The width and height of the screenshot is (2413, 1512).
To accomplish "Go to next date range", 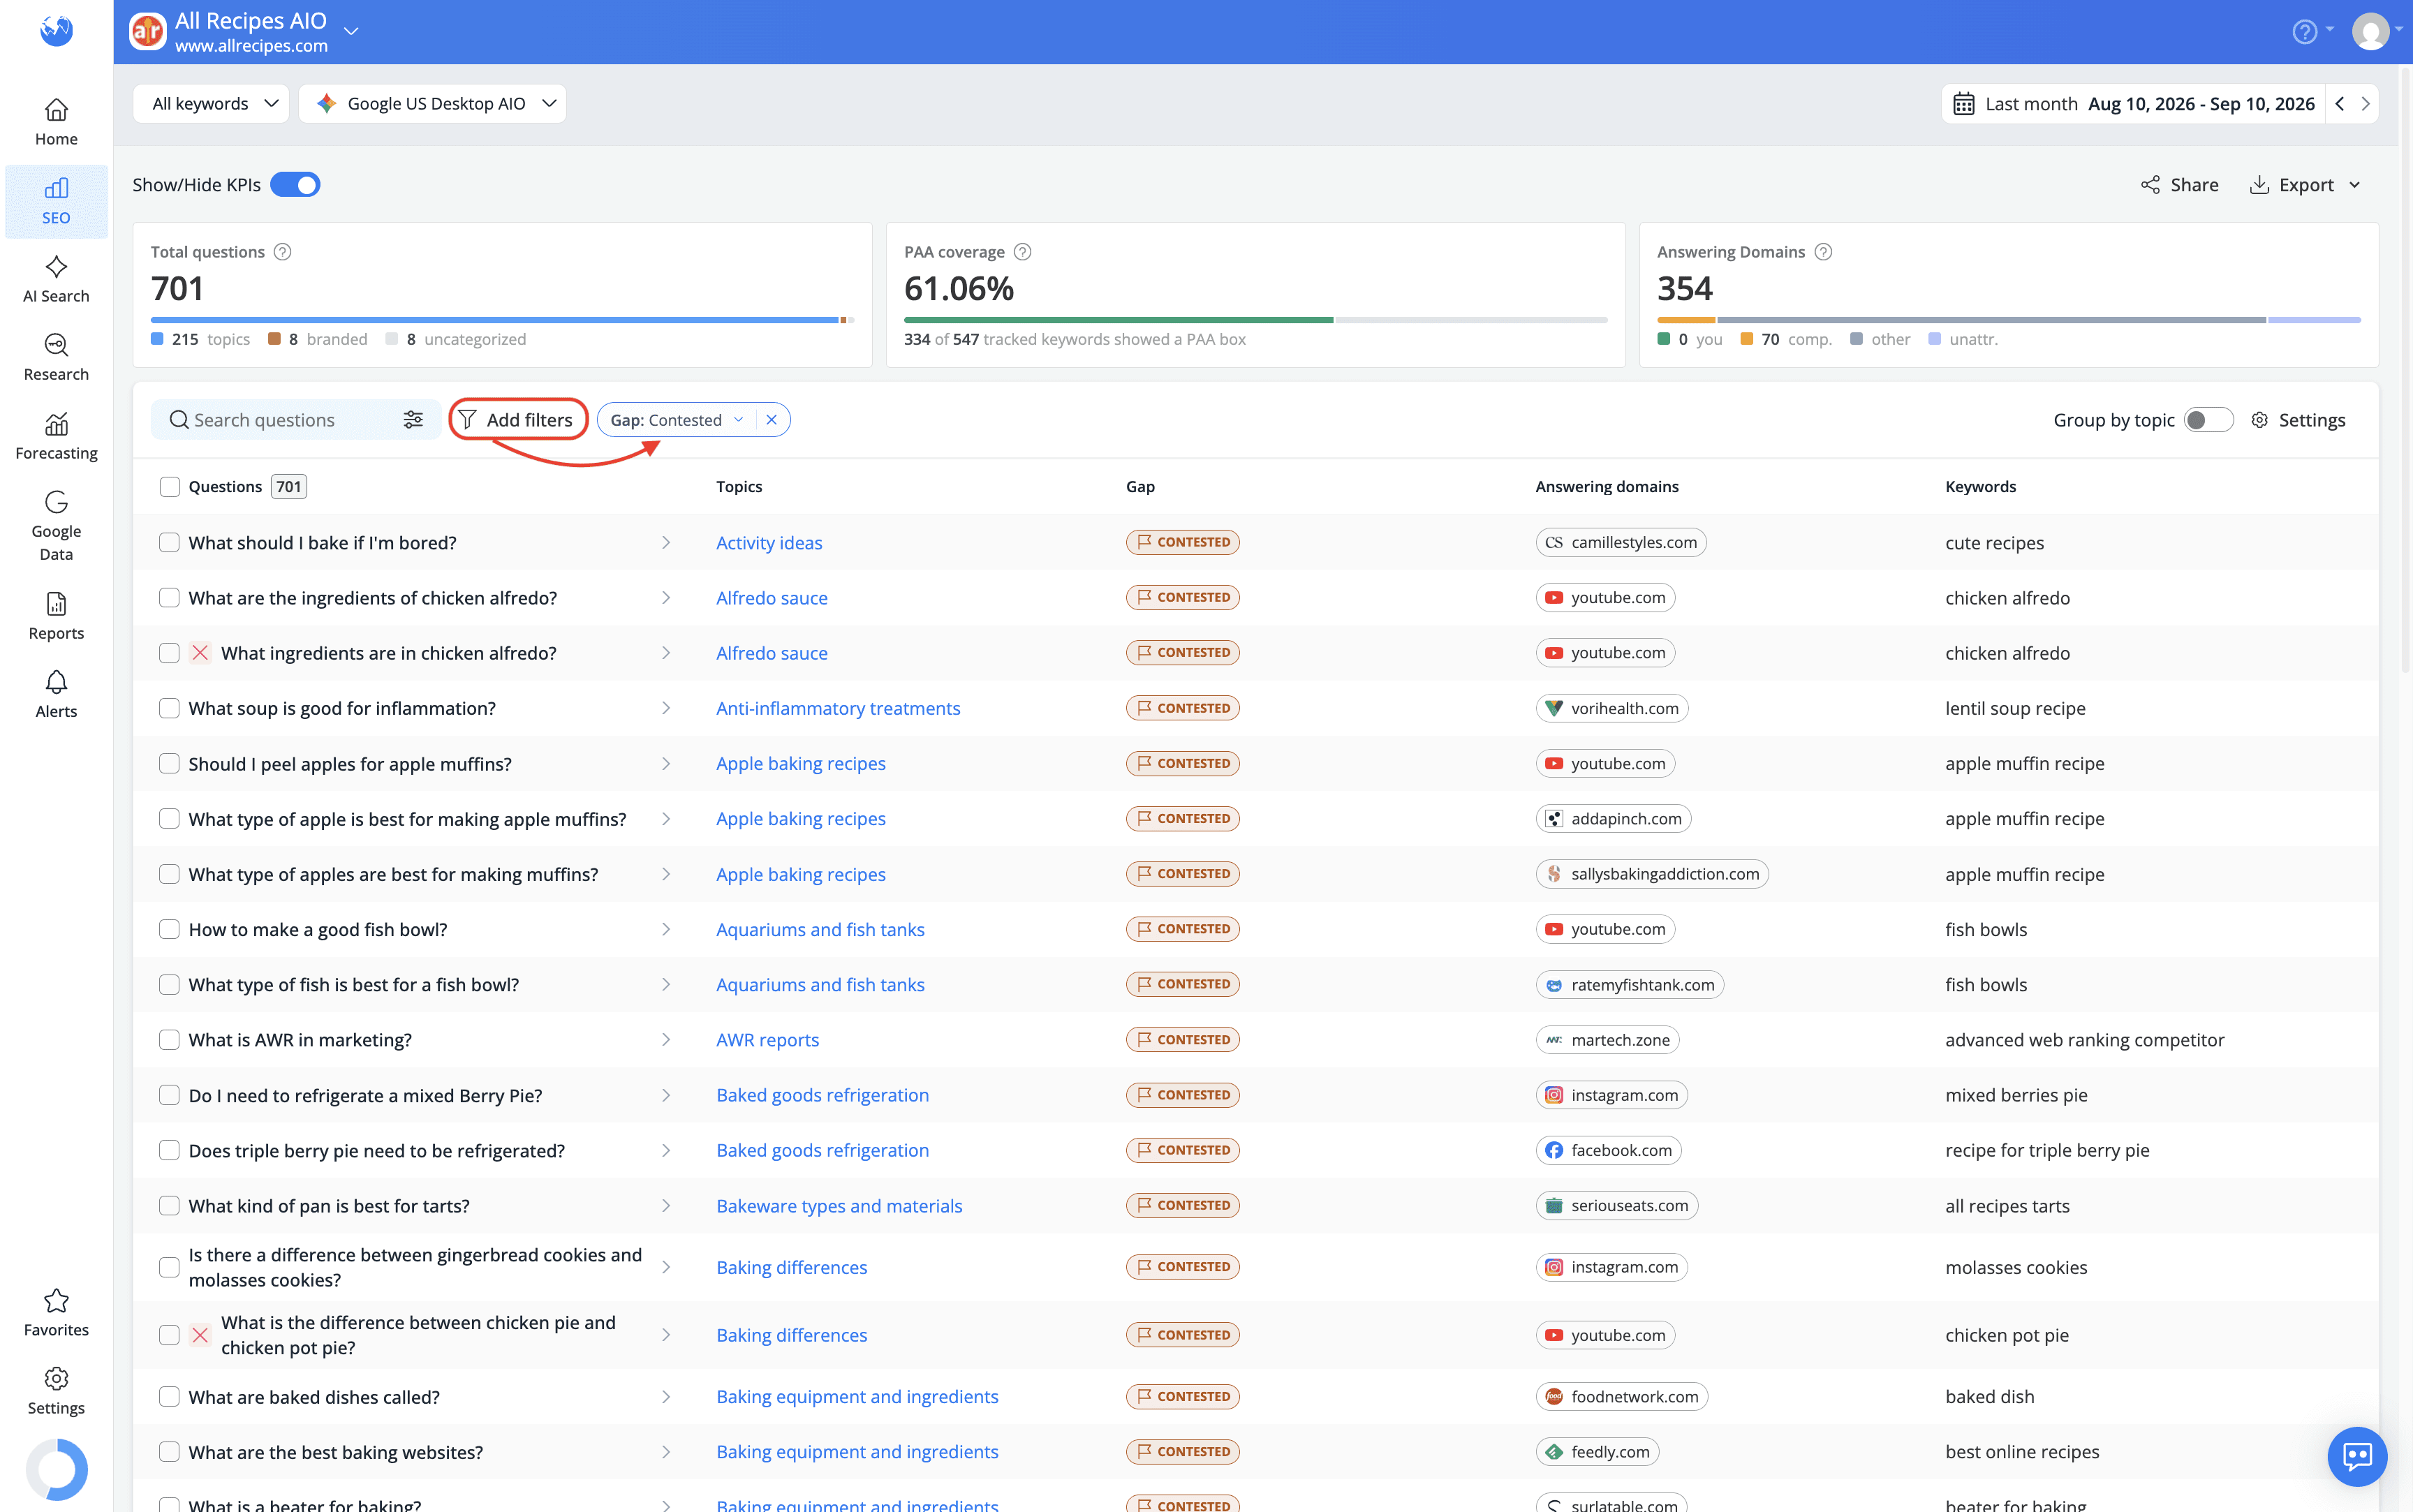I will point(2365,104).
